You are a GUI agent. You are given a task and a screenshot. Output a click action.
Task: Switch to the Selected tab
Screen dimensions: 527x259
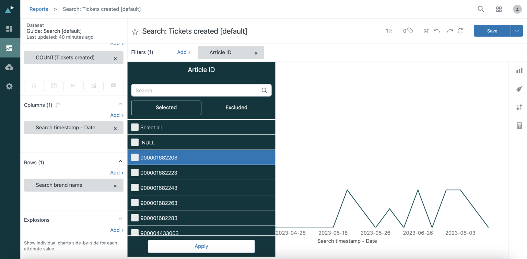click(x=166, y=107)
